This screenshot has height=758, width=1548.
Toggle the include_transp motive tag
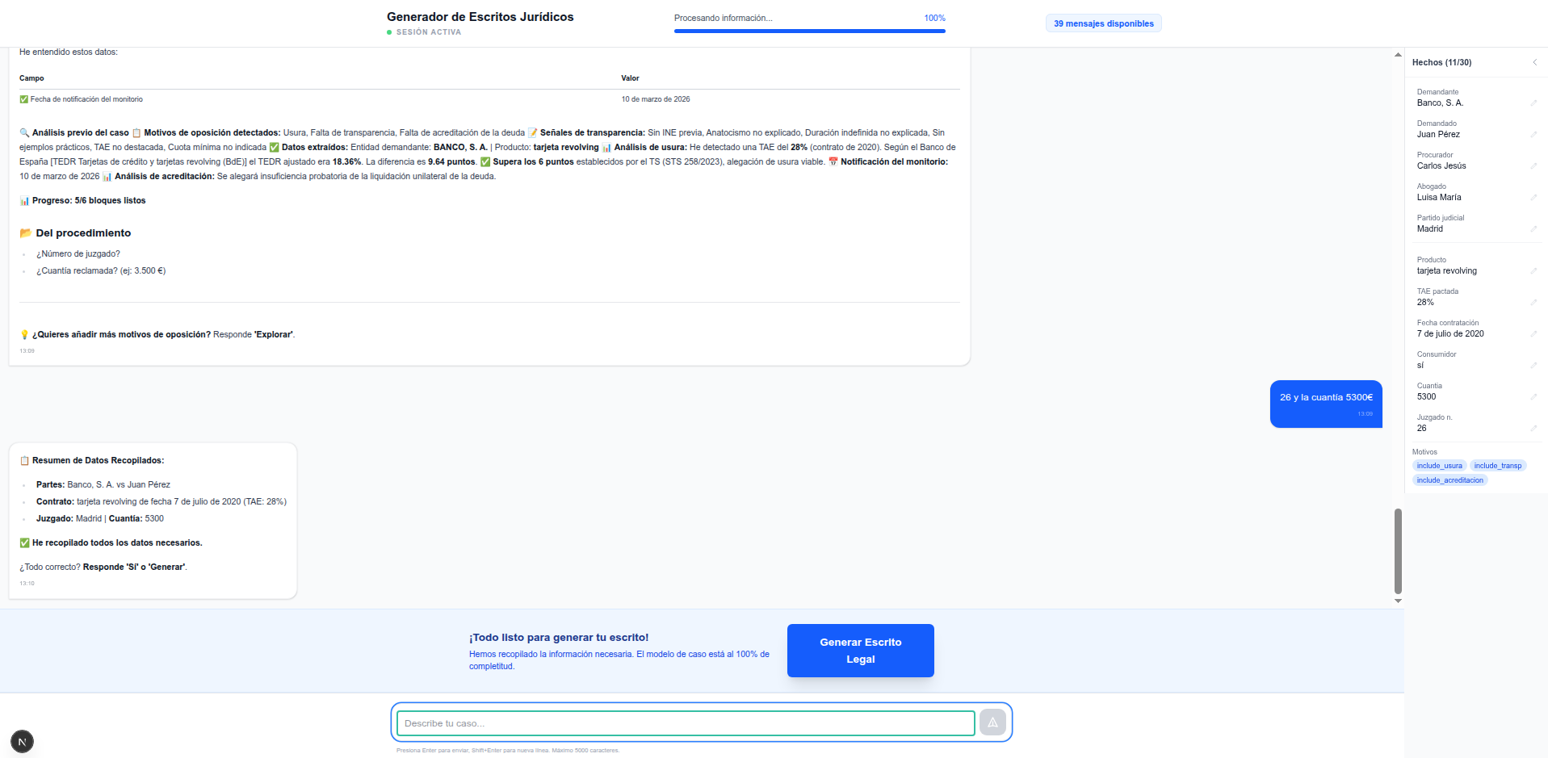coord(1498,465)
